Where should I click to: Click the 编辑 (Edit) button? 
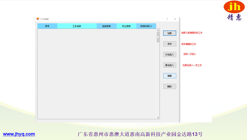tap(170, 76)
